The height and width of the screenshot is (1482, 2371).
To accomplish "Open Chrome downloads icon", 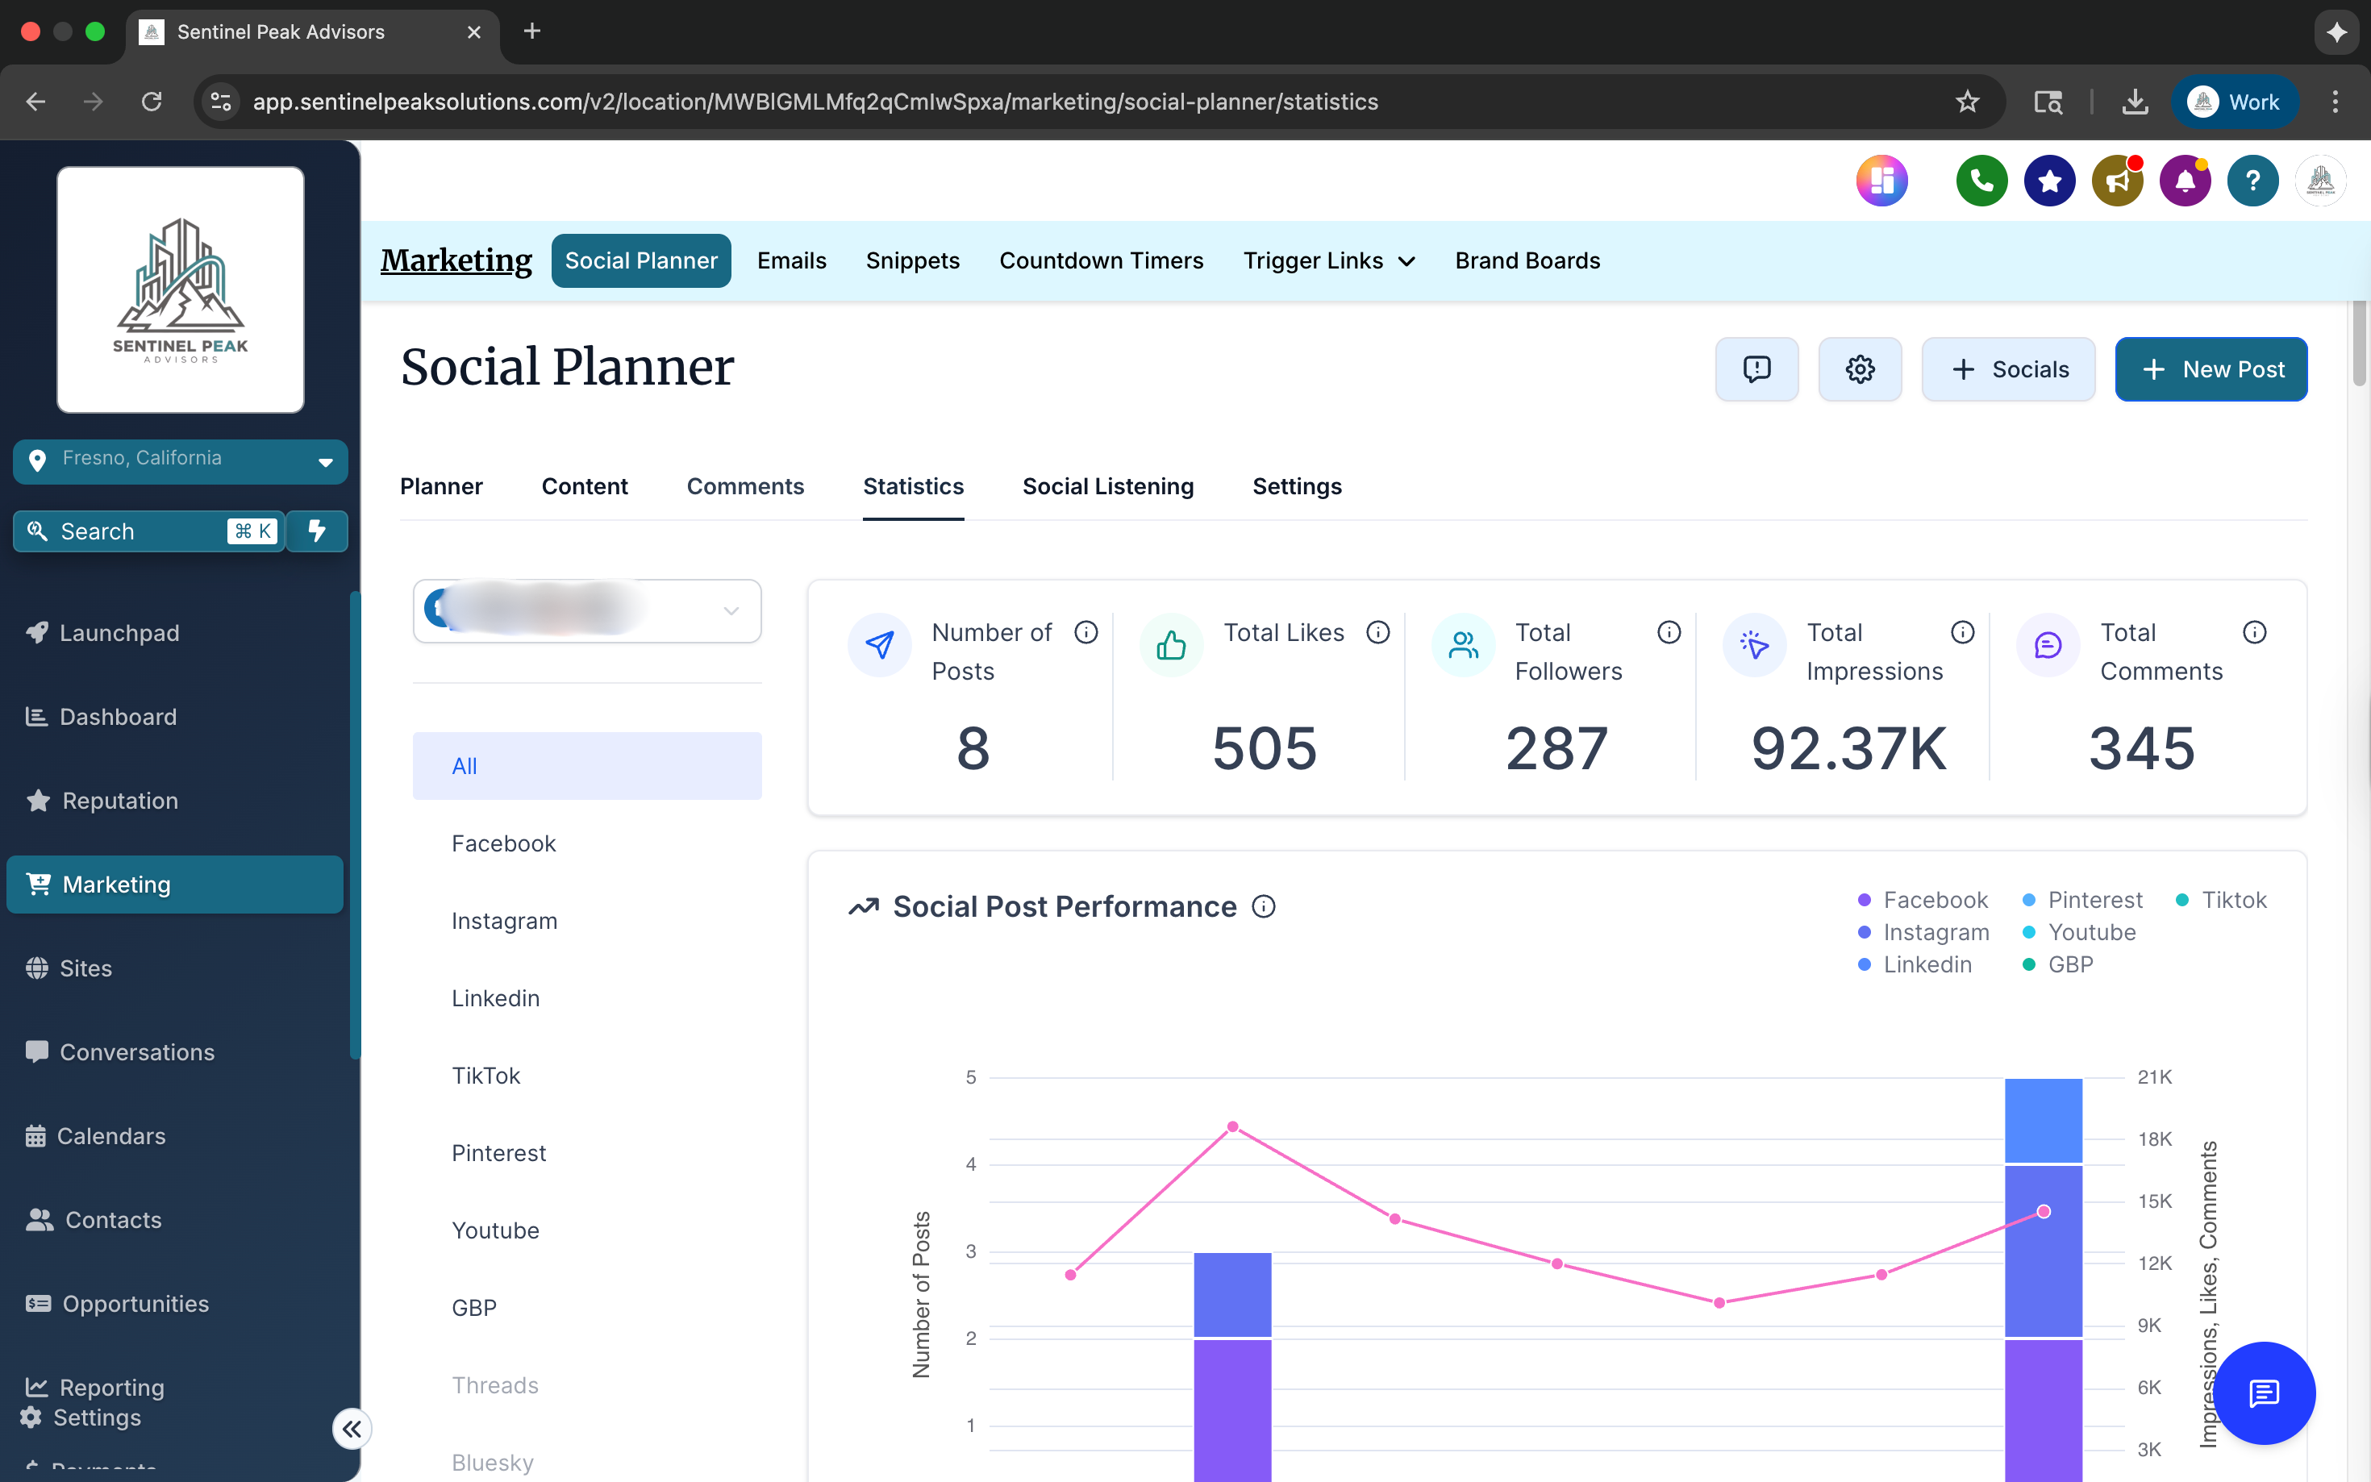I will pyautogui.click(x=2135, y=102).
